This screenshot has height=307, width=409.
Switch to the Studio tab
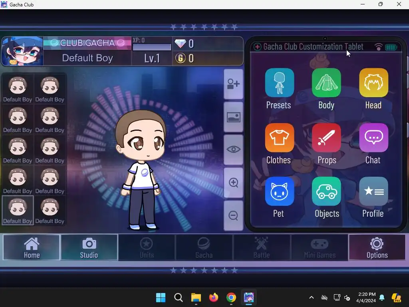(89, 247)
